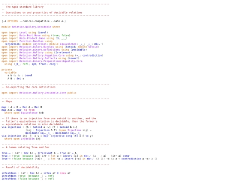Click 'invert' in the Reflects using list
Image resolution: width=245 pixels, height=183 pixels.
coord(73,58)
